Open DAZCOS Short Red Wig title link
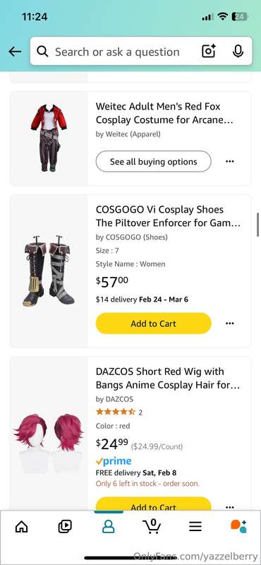 coord(168,378)
